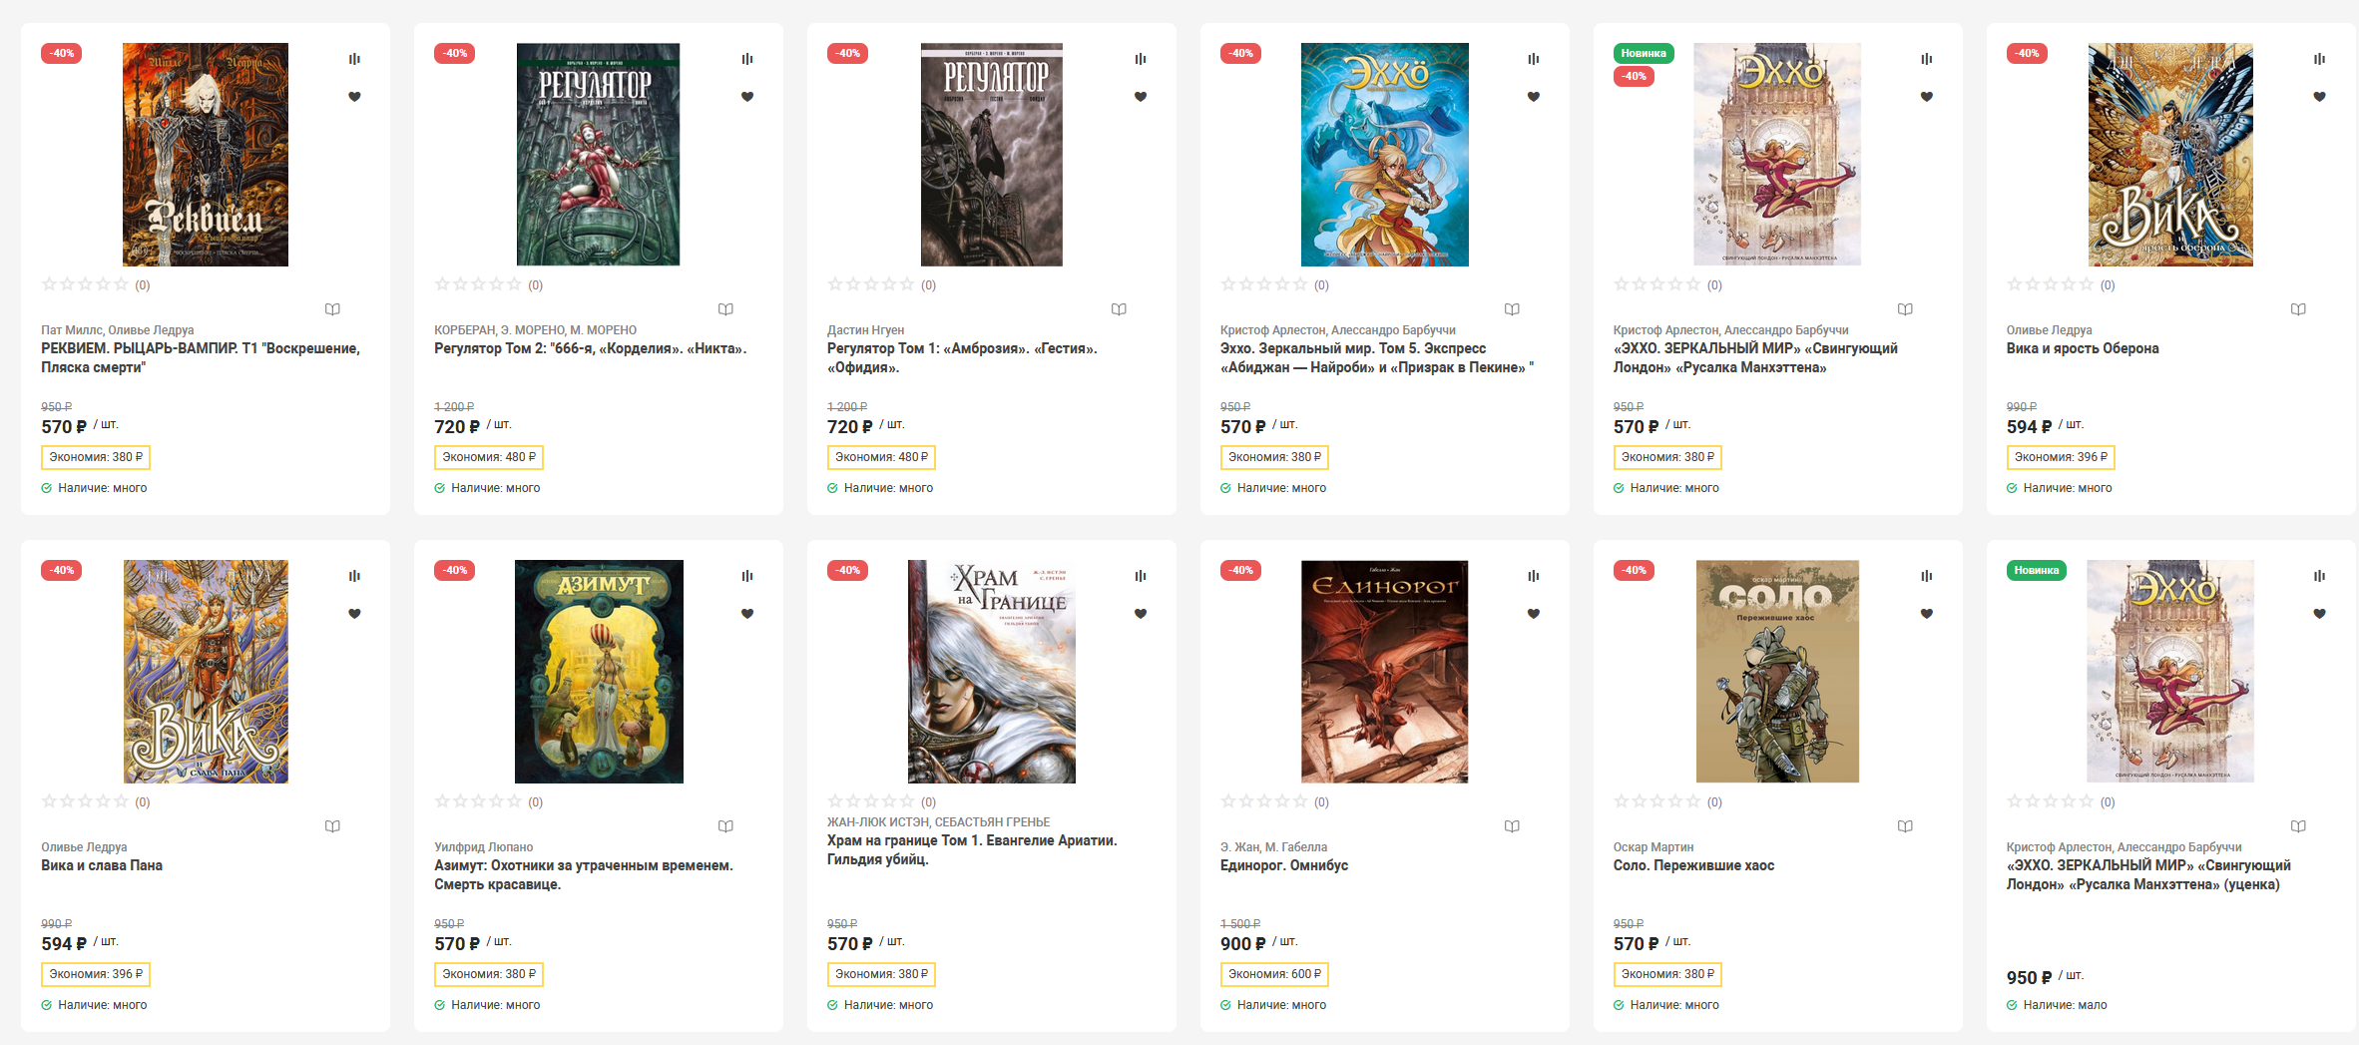Image resolution: width=2359 pixels, height=1045 pixels.
Task: Click heart icon on Эххо уценка card
Action: [2320, 614]
